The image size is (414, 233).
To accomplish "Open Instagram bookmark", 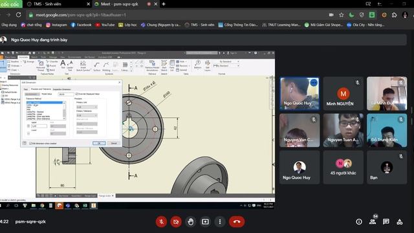I will (56, 25).
